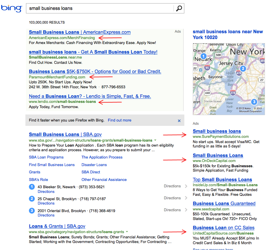Viewport: 267px width, 250px height.
Task: Open the gray chevron for 25 Chapel St directions
Action: coord(186,198)
